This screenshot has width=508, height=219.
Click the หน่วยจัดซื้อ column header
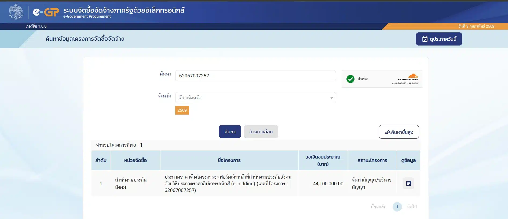point(136,160)
